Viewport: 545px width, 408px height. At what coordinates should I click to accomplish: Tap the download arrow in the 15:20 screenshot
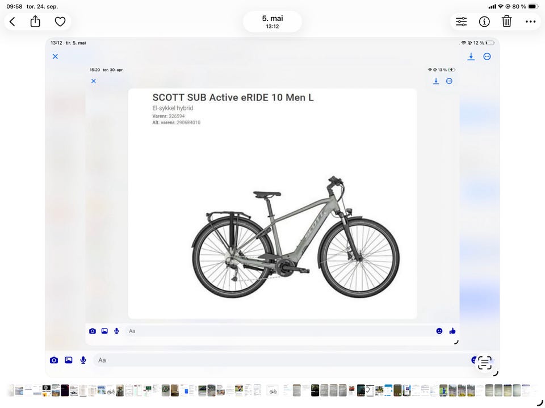436,81
